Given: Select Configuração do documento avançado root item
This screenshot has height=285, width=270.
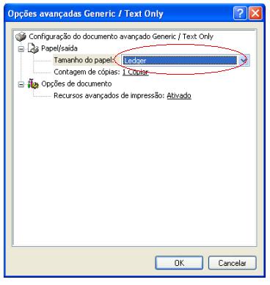Looking at the screenshot, I should [121, 37].
